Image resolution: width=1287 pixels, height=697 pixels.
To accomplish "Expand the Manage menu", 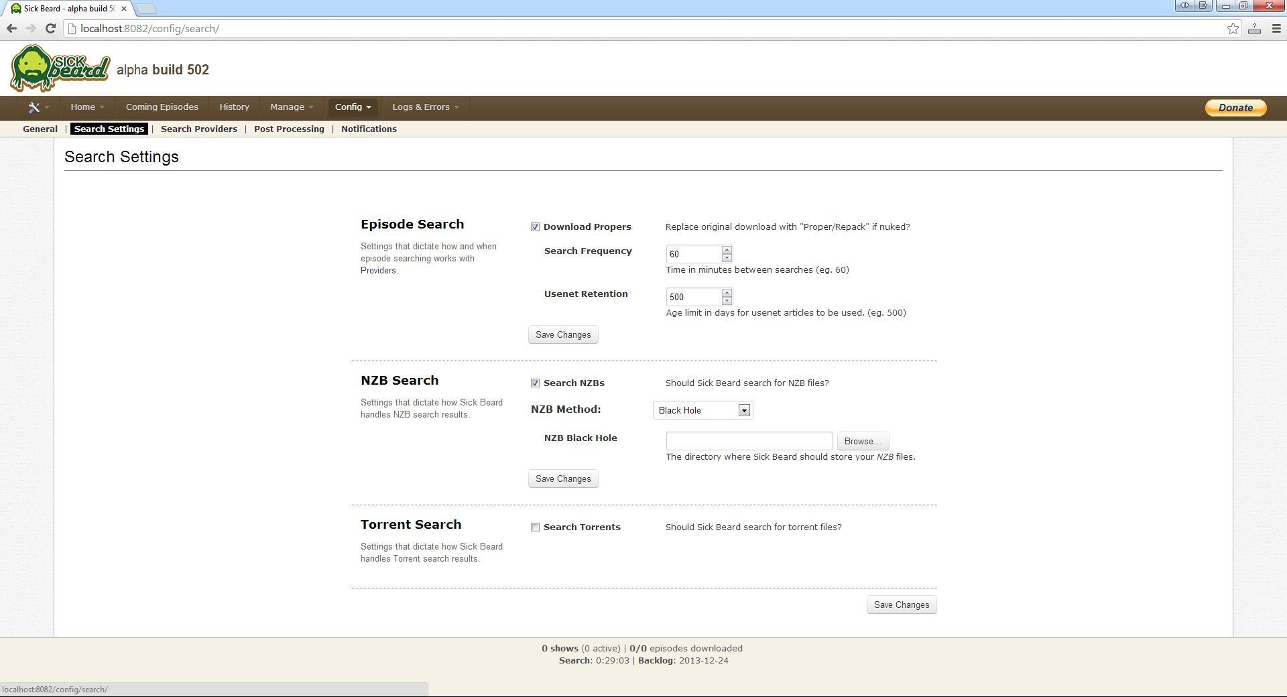I will (292, 107).
